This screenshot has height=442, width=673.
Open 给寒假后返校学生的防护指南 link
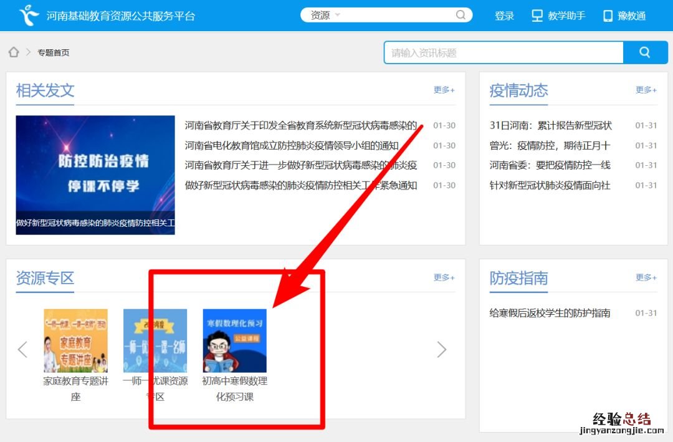(550, 313)
